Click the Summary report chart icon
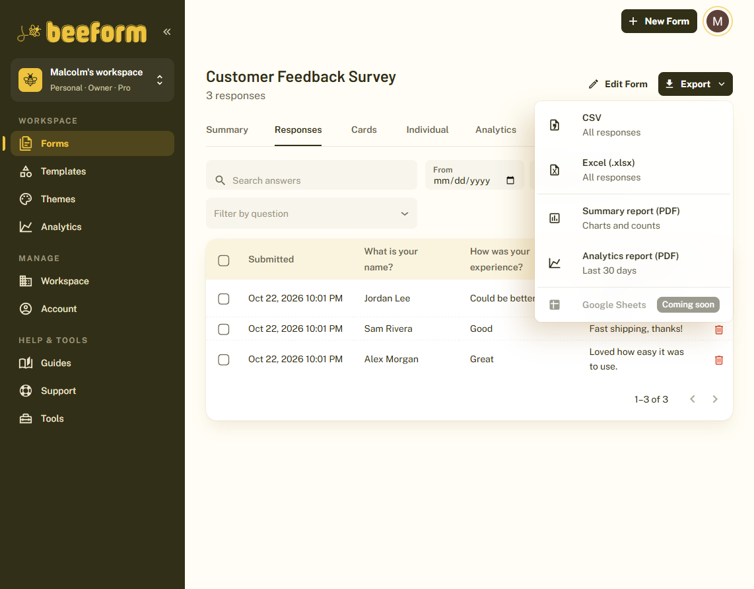The height and width of the screenshot is (589, 754). (555, 218)
